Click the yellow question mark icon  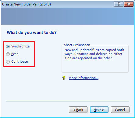[64, 78]
